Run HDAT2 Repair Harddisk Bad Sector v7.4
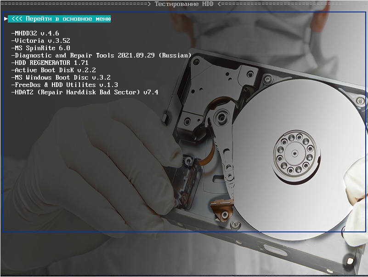368x277 pixels. click(x=85, y=92)
